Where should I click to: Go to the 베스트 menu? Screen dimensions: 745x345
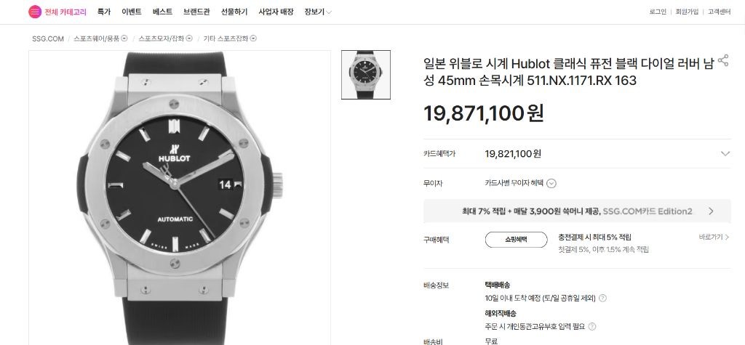pyautogui.click(x=162, y=12)
